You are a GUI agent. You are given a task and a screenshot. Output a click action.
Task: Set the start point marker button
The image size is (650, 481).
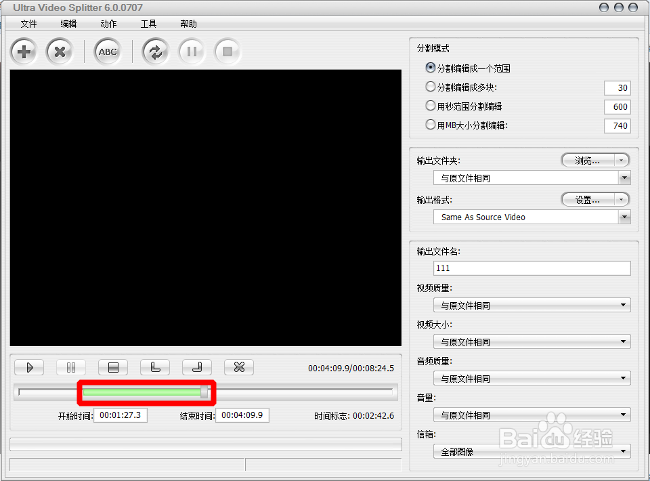click(x=155, y=367)
